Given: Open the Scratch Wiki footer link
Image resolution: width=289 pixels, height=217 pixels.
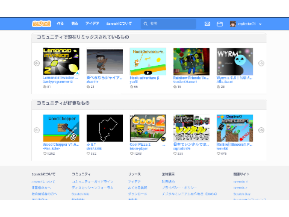Looking at the screenshot, I should 80,194.
